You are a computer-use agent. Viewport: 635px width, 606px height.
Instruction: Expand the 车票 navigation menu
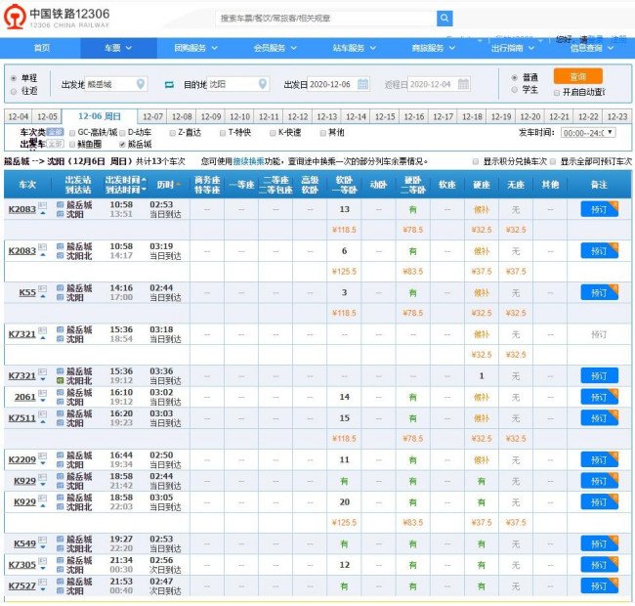tap(118, 48)
